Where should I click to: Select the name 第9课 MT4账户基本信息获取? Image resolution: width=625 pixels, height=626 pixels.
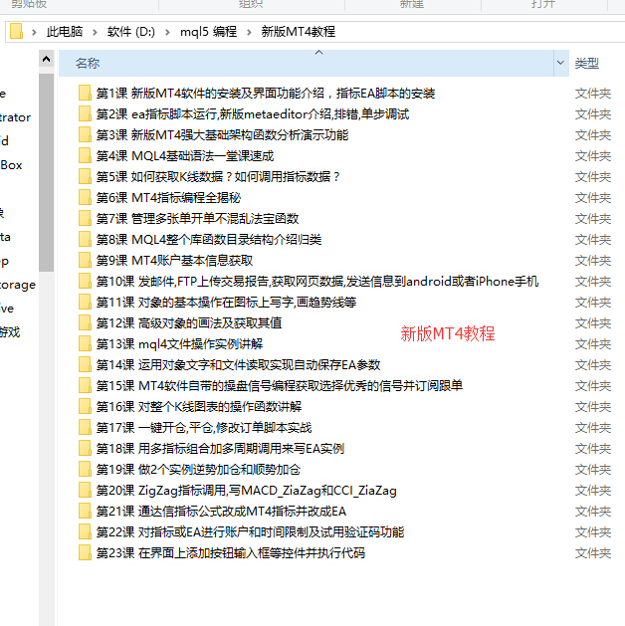[x=175, y=261]
